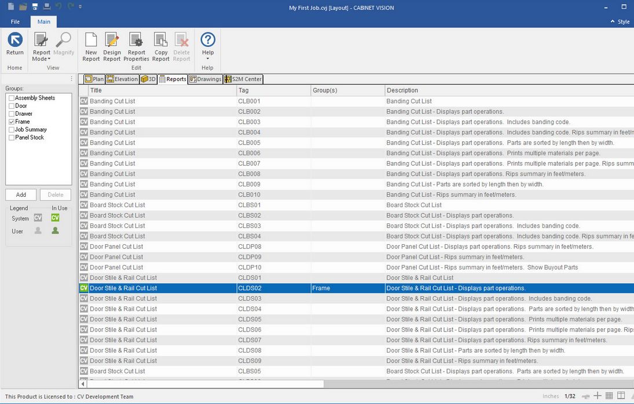
Task: Open the Style dropdown in the title bar
Action: click(x=620, y=22)
